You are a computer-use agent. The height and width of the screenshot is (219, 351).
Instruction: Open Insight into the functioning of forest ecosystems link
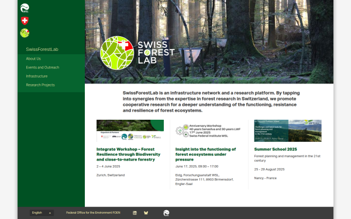click(x=205, y=154)
